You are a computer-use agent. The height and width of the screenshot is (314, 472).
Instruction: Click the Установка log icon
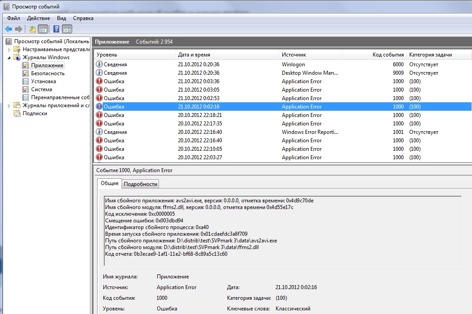(25, 81)
